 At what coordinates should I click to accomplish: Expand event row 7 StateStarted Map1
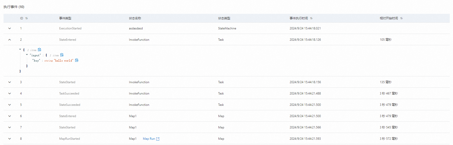coord(10,127)
